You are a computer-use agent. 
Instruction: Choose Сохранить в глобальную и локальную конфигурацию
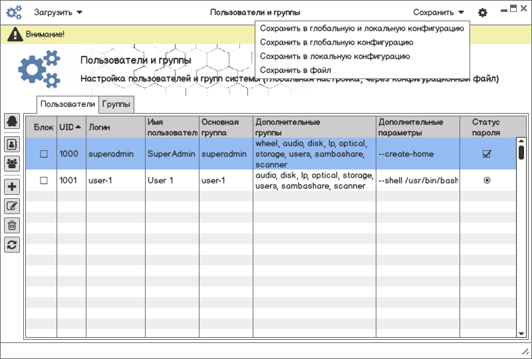pos(362,28)
